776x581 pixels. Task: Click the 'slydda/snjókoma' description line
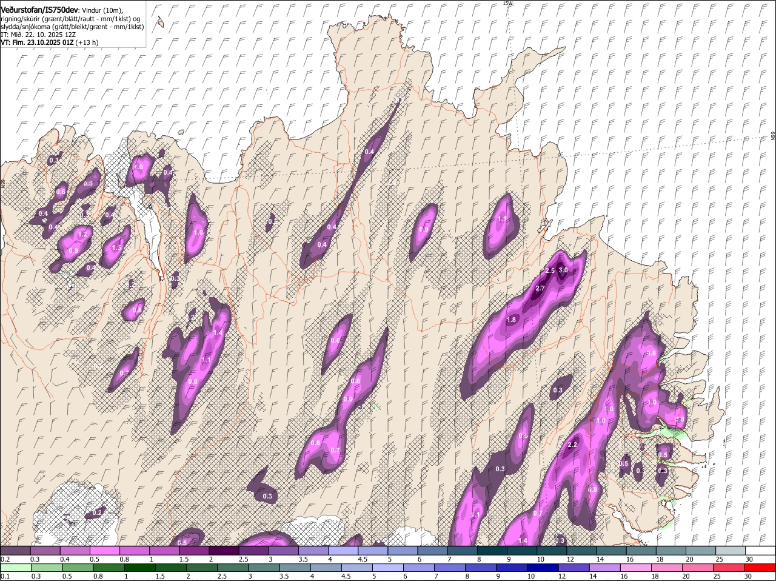click(72, 27)
